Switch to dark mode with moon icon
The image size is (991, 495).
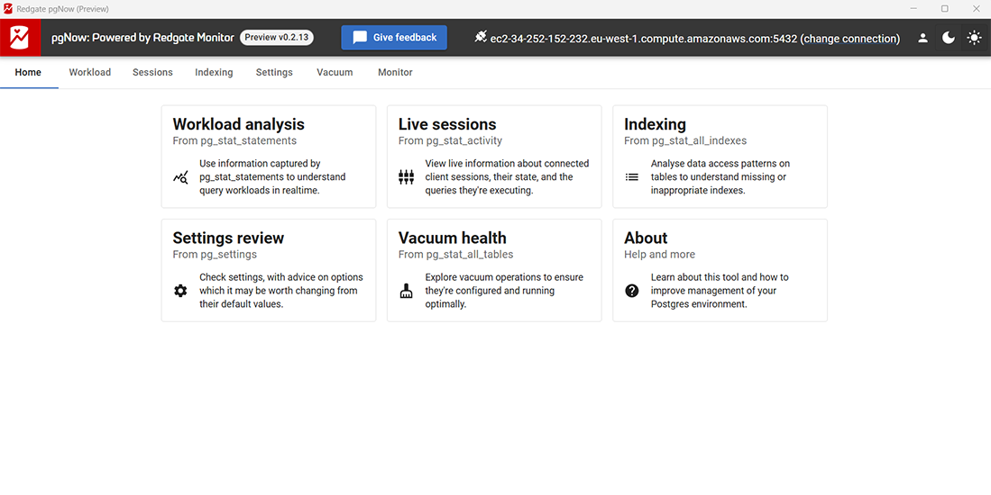click(949, 38)
